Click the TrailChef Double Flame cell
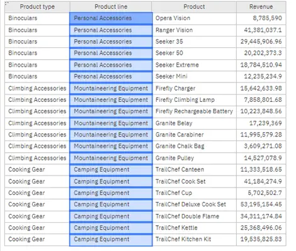 194,216
